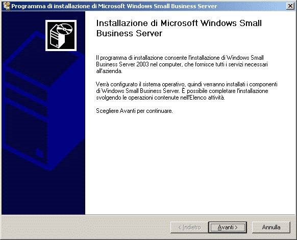Close the installation wizard window
This screenshot has height=240, width=297.
click(x=290, y=6)
